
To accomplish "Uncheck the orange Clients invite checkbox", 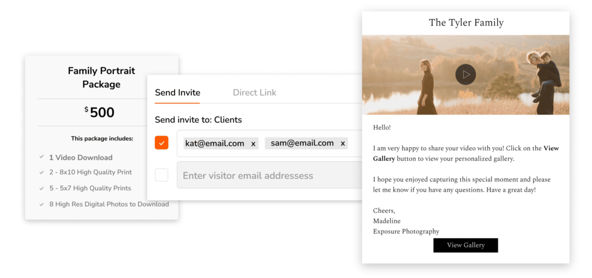I will (162, 143).
